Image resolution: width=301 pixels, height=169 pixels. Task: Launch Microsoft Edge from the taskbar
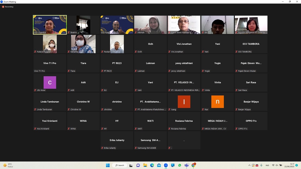[152, 165]
